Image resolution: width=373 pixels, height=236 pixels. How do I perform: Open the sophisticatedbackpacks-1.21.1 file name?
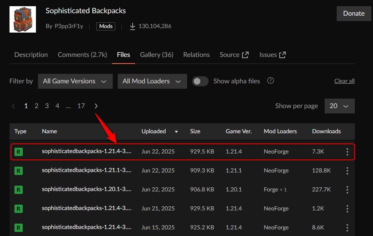coord(87,170)
